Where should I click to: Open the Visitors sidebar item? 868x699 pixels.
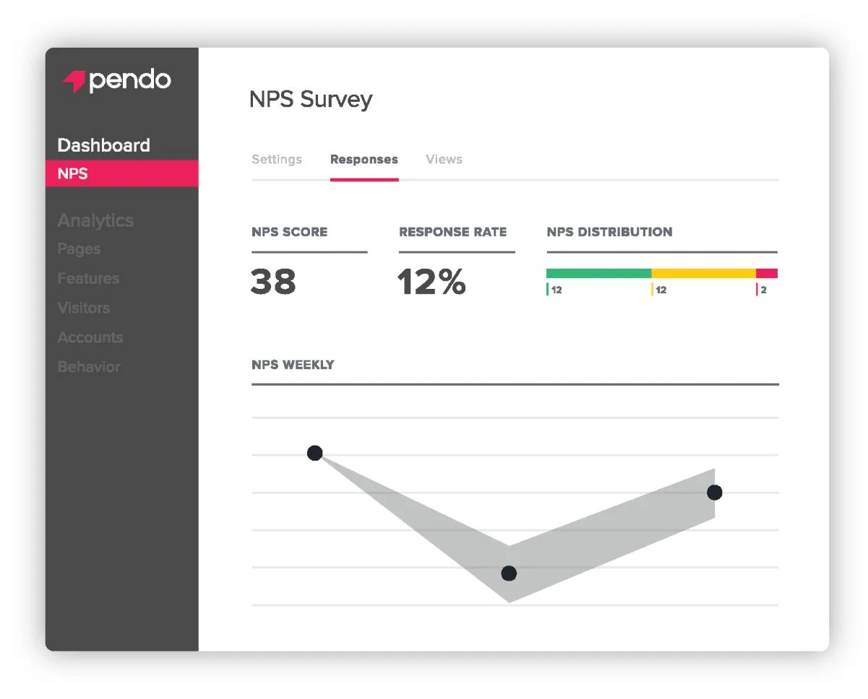click(x=84, y=308)
